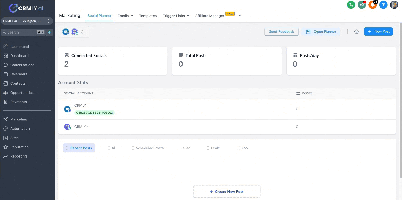The image size is (402, 200).
Task: Click the Send Feedback button
Action: click(281, 32)
